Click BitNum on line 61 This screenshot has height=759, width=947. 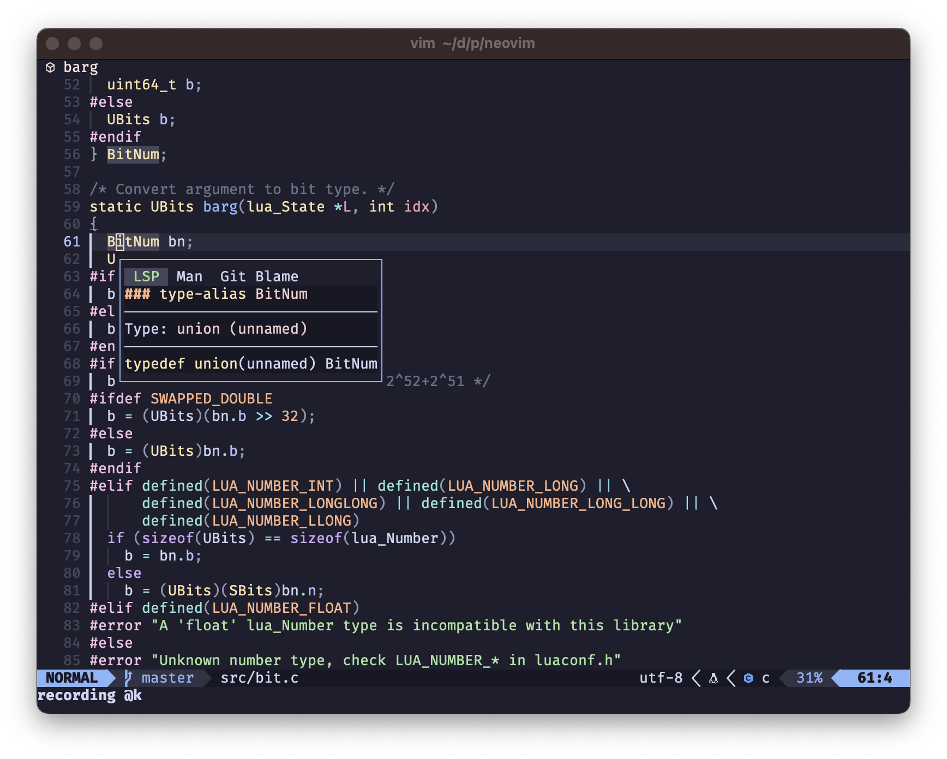tap(133, 242)
